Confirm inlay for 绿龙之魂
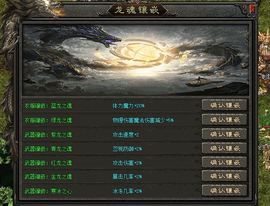Screen dimensions: 270x206 224,119
